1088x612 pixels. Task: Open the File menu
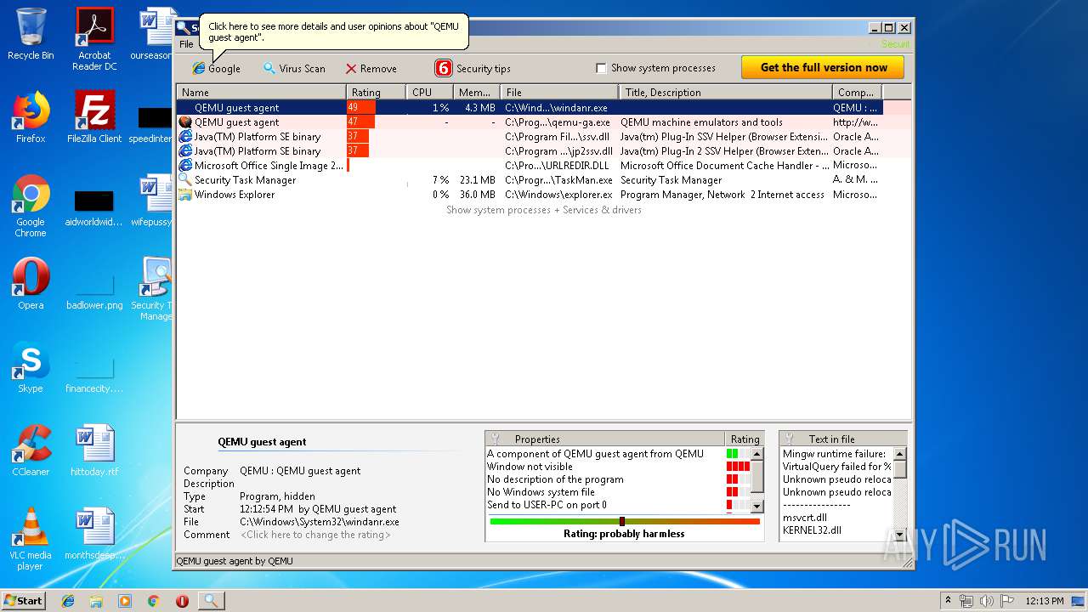tap(186, 44)
